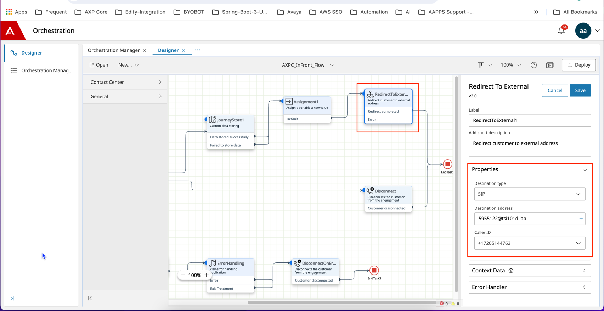Click the EndTask3 red stop node

[374, 271]
